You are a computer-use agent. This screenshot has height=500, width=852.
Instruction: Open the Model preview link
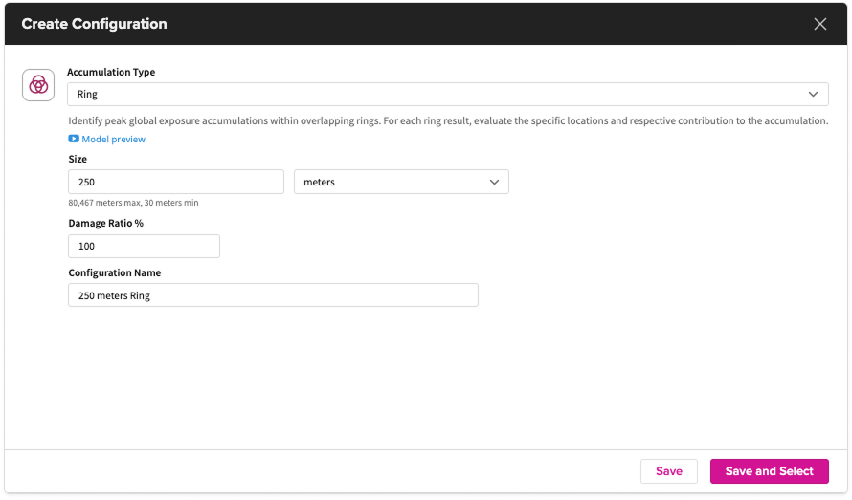point(113,140)
